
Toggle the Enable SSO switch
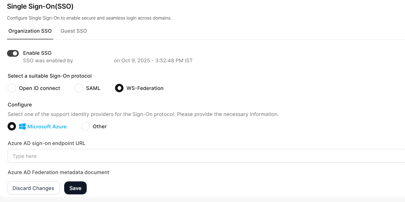pyautogui.click(x=13, y=53)
